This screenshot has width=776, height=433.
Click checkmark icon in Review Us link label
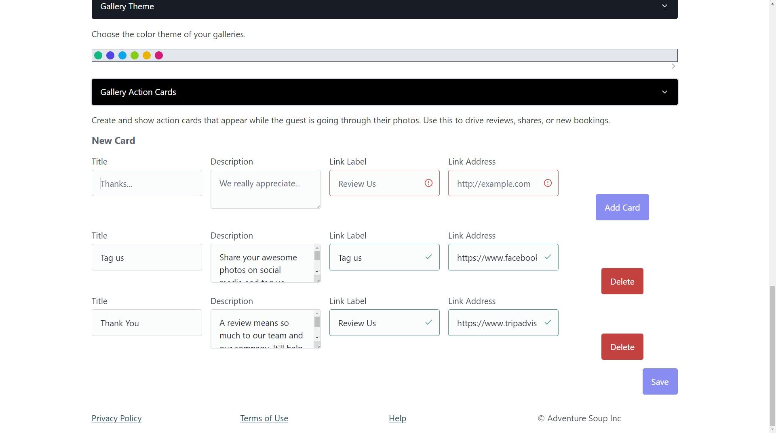tap(428, 323)
